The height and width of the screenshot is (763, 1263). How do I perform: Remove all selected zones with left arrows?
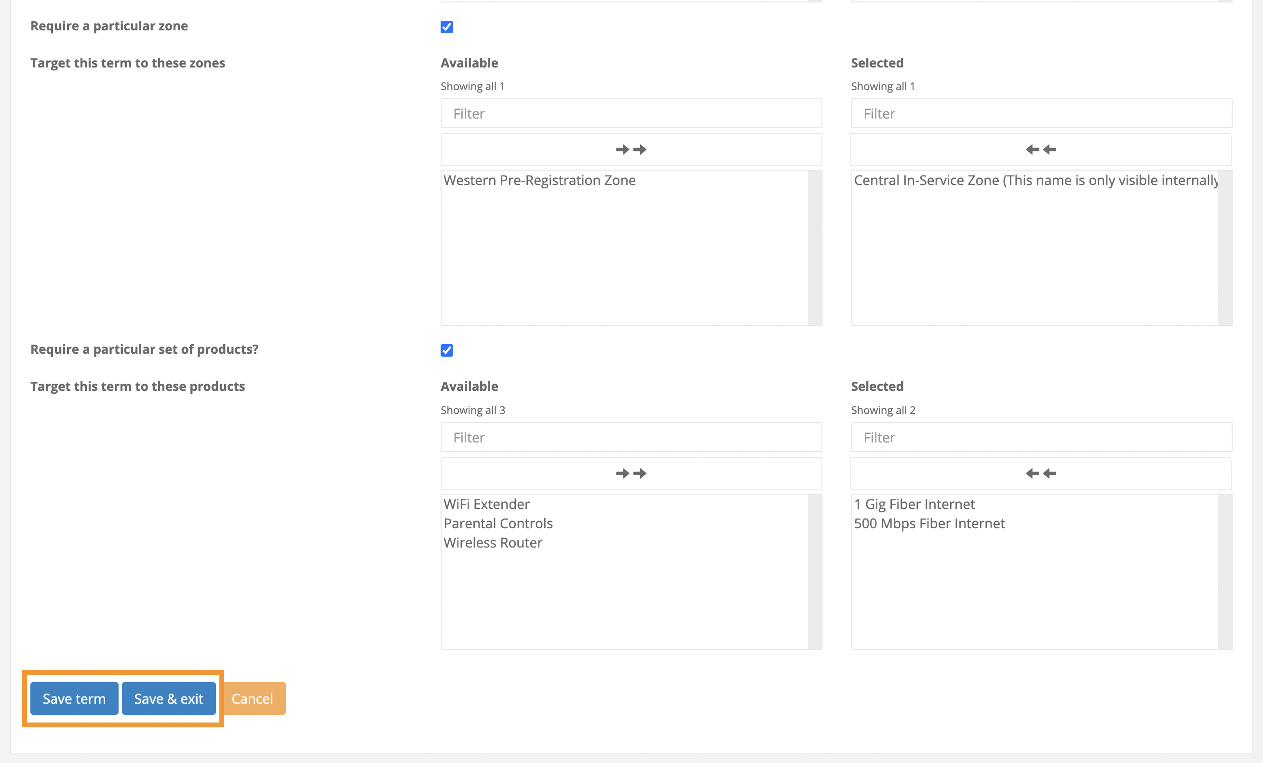1041,149
